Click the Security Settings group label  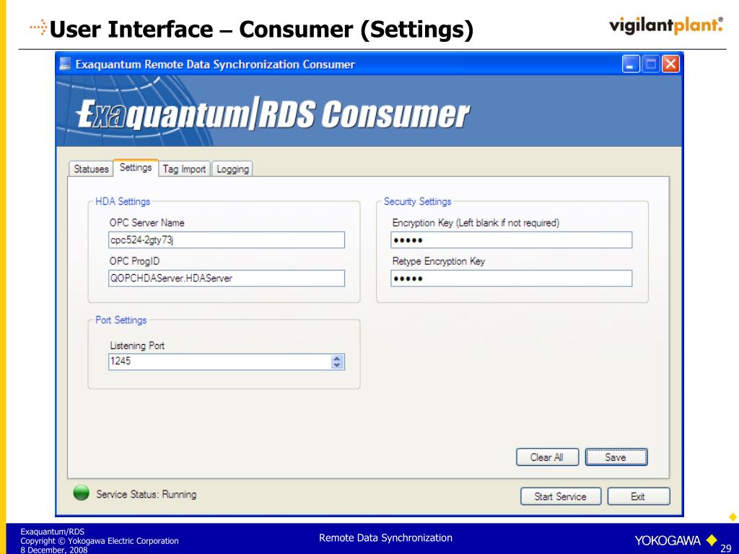click(x=417, y=202)
